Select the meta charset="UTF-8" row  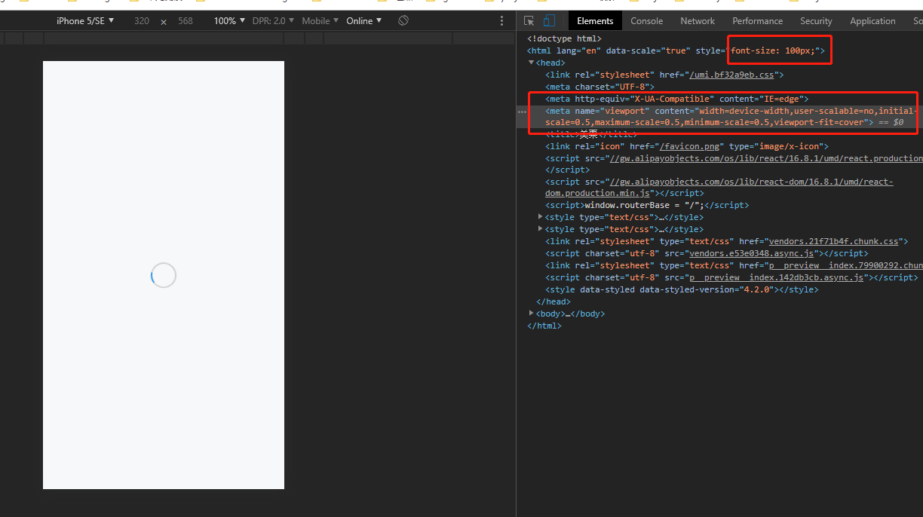599,87
